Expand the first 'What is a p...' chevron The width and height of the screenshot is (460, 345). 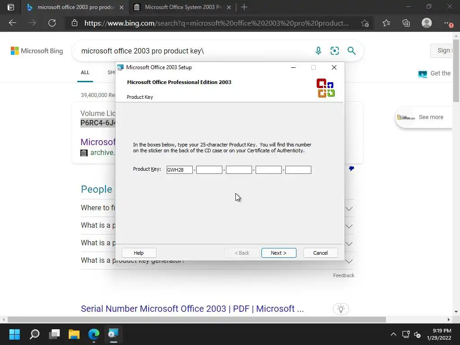[349, 226]
